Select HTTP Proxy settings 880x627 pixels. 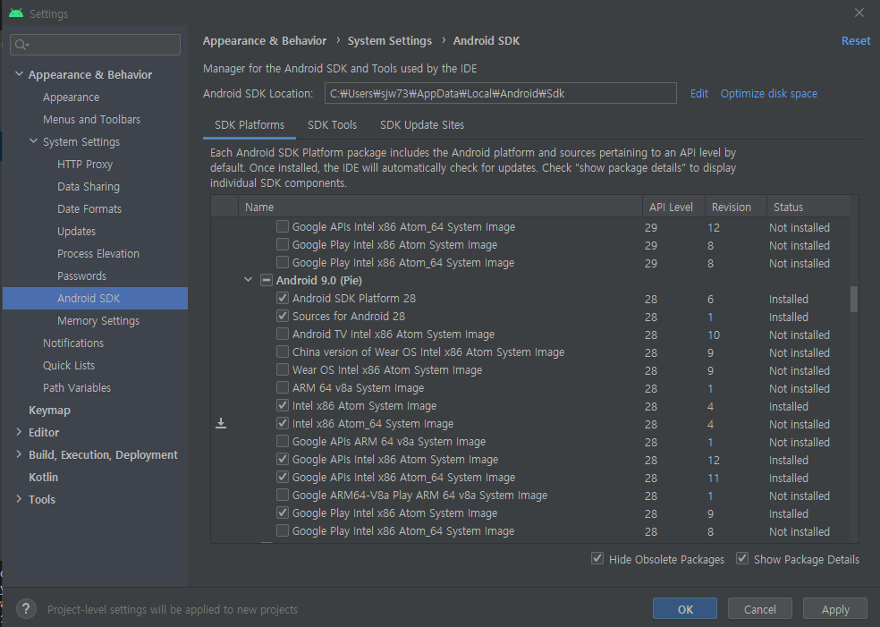85,164
